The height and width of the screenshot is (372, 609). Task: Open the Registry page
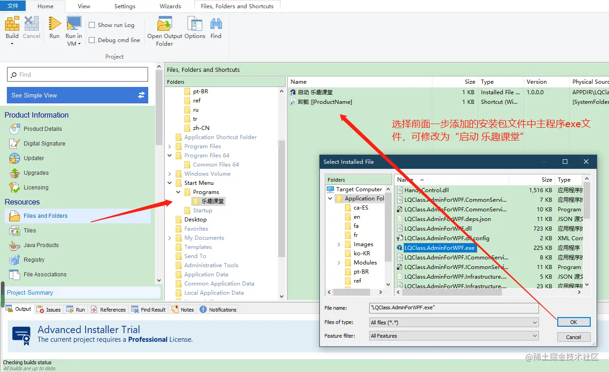(34, 260)
